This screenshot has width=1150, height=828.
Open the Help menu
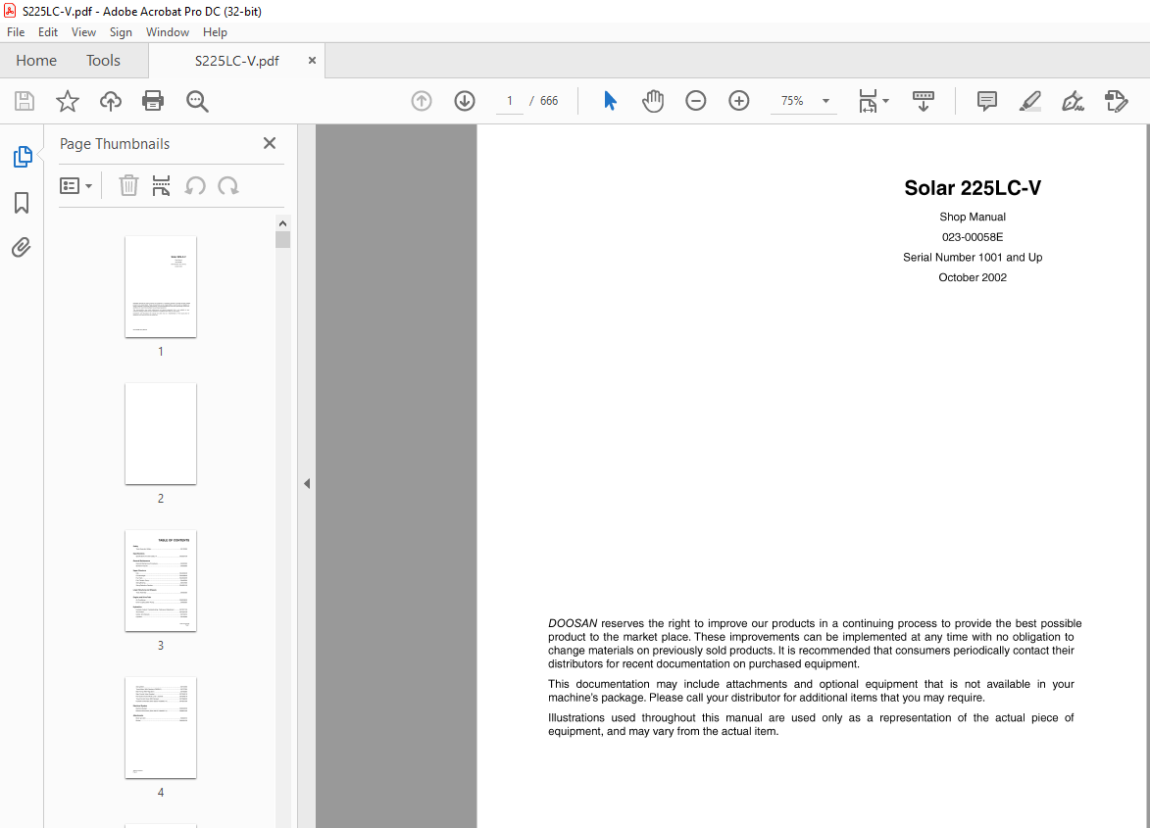point(215,32)
